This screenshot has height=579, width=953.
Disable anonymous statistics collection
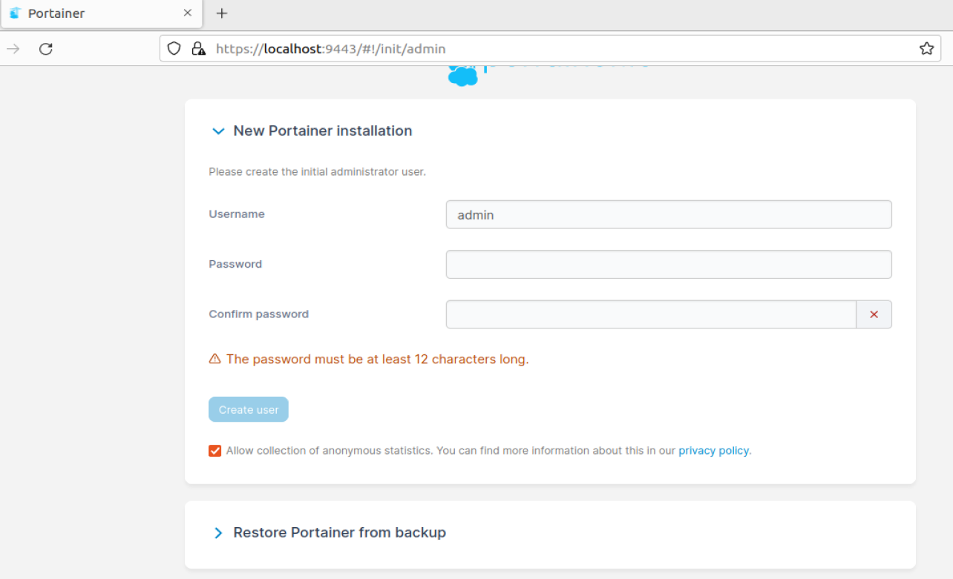214,450
